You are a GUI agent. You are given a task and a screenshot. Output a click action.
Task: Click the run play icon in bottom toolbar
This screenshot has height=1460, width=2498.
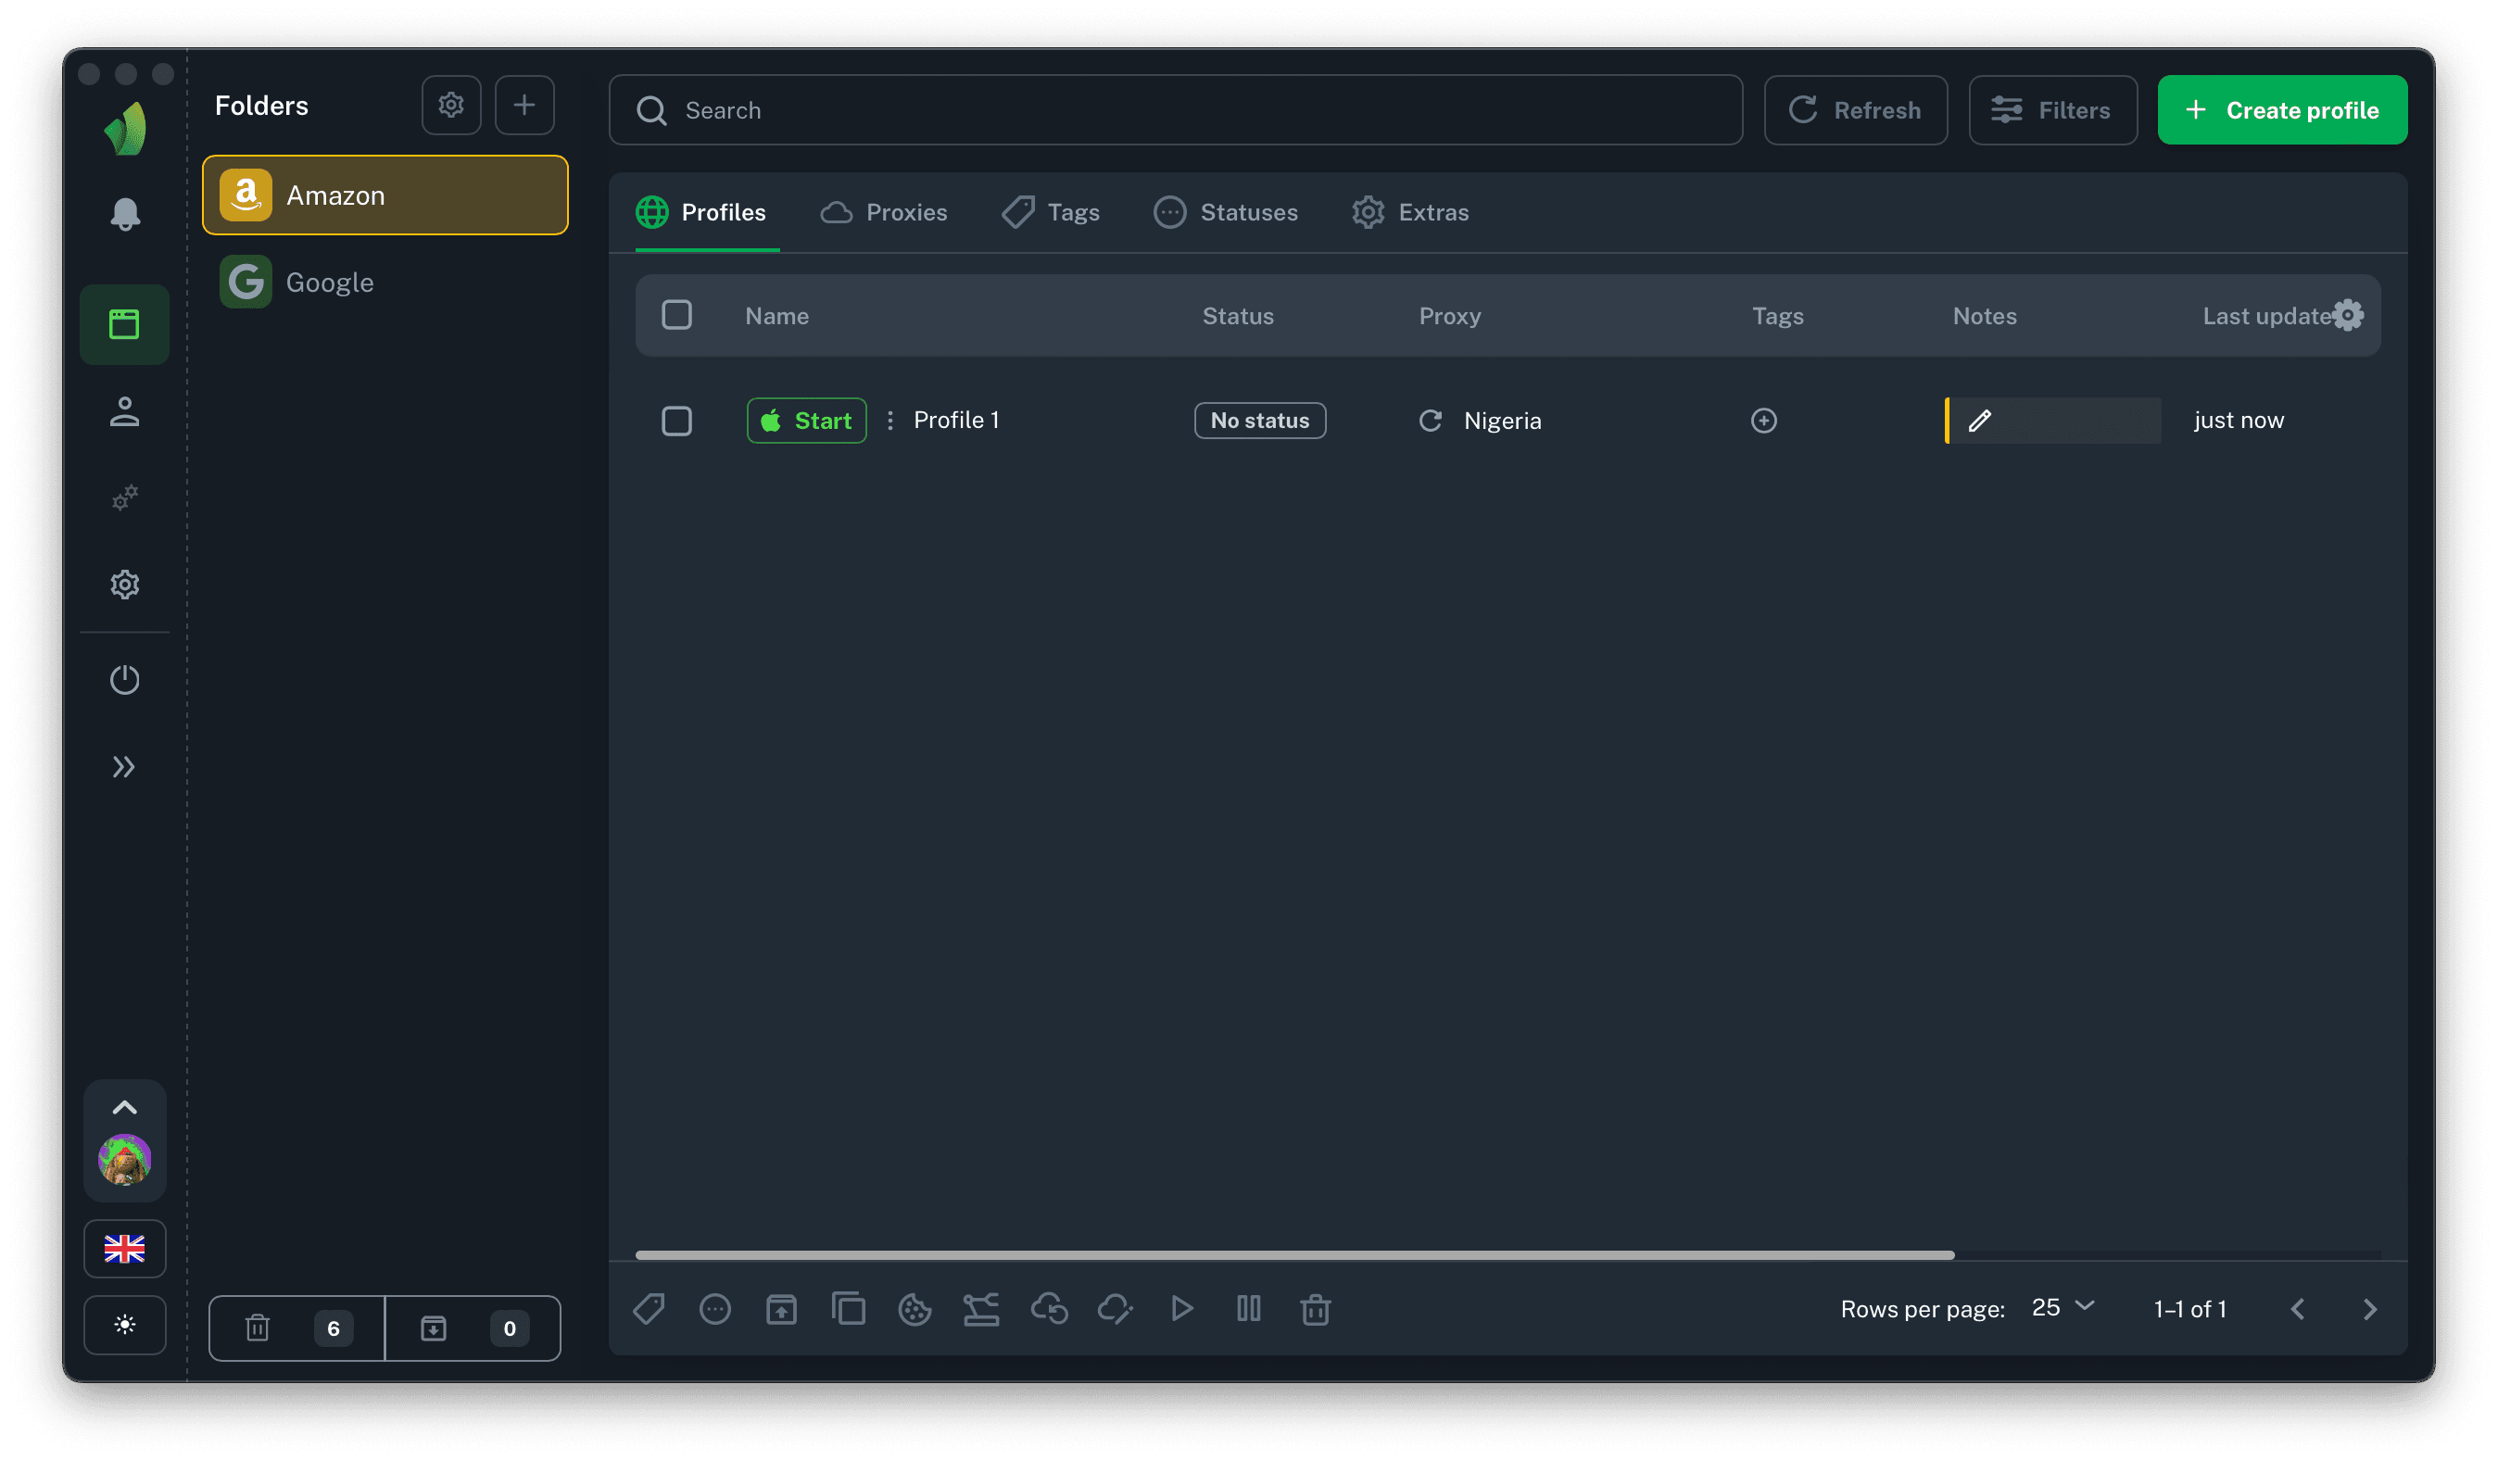(1181, 1309)
